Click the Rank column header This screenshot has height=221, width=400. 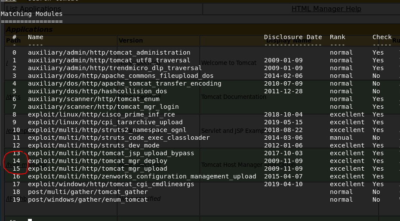[338, 37]
